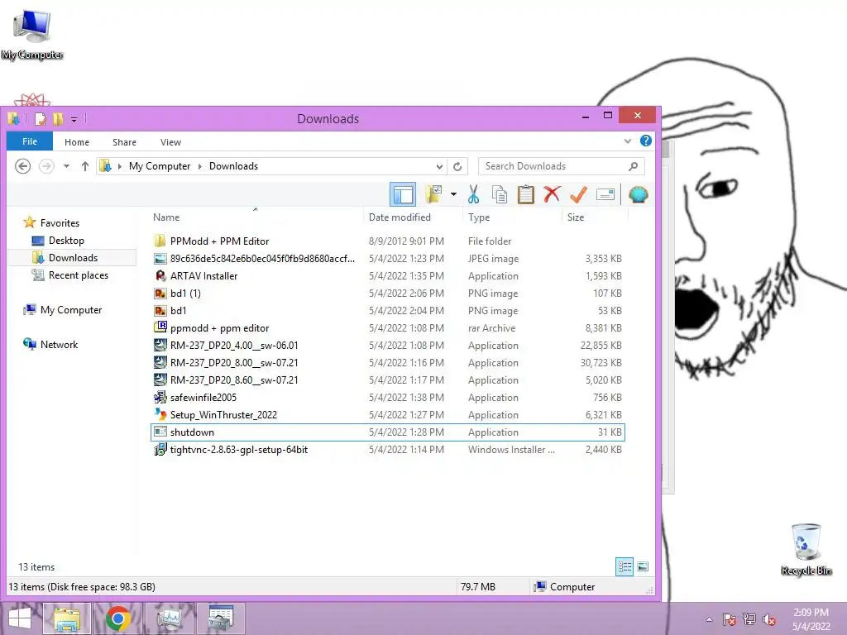Open Explorer Help question-mark icon
Image resolution: width=847 pixels, height=635 pixels.
pyautogui.click(x=645, y=141)
